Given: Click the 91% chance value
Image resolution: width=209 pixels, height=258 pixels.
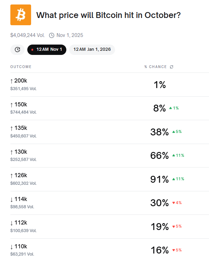Looking at the screenshot, I should tap(159, 179).
